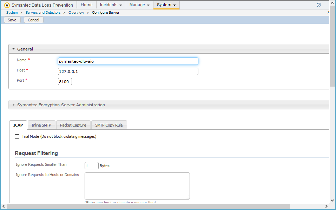The width and height of the screenshot is (336, 210).
Task: Open the help question mark icon
Action: click(x=319, y=5)
